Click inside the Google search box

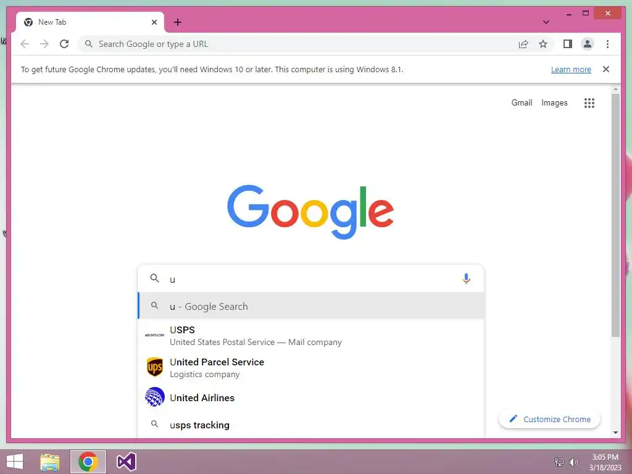(311, 278)
